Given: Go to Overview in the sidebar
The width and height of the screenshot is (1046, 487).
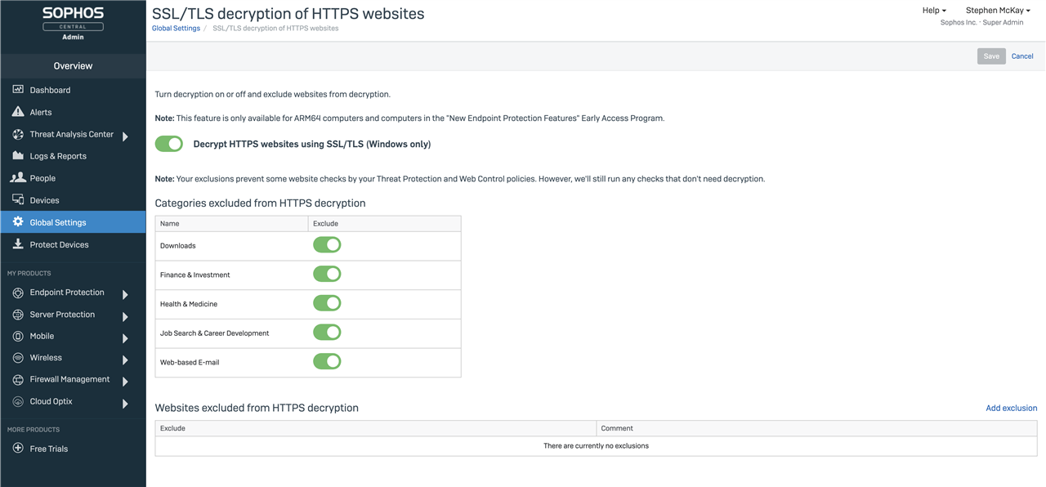Looking at the screenshot, I should (73, 65).
